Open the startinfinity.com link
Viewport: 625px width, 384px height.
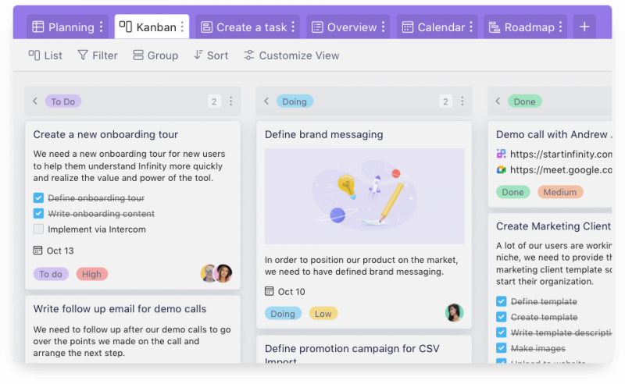(x=560, y=155)
